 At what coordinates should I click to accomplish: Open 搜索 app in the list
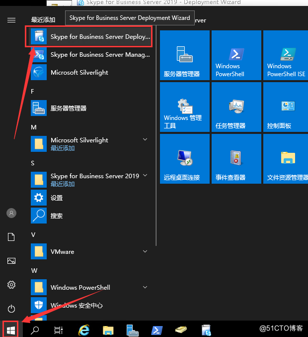[90, 216]
